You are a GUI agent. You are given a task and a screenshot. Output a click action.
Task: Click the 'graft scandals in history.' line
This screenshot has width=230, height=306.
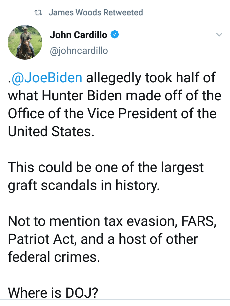click(x=83, y=186)
